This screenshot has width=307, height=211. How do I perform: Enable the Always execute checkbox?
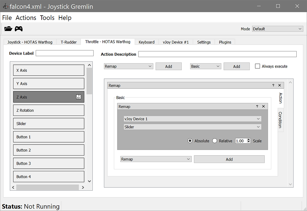pos(258,66)
